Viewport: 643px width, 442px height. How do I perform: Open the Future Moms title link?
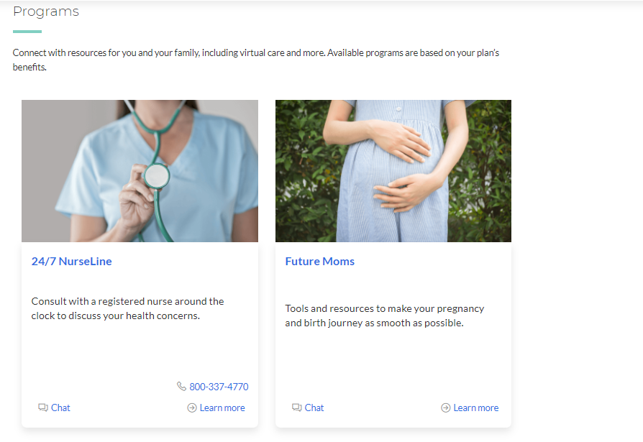tap(320, 262)
